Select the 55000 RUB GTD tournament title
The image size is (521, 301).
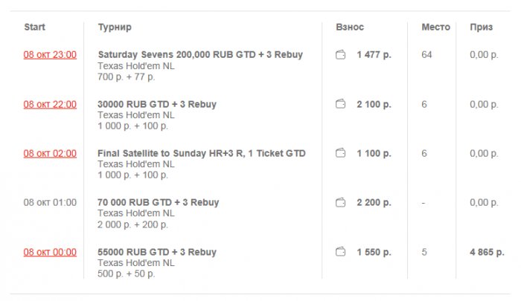coord(157,253)
